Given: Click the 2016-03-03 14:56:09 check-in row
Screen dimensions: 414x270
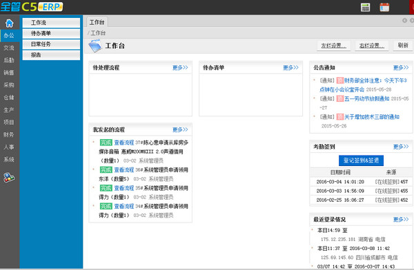Looking at the screenshot, I should (361, 191).
